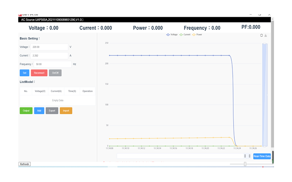Click the right zoom handle on the timeline bar
This screenshot has height=182, width=292.
pos(250,156)
